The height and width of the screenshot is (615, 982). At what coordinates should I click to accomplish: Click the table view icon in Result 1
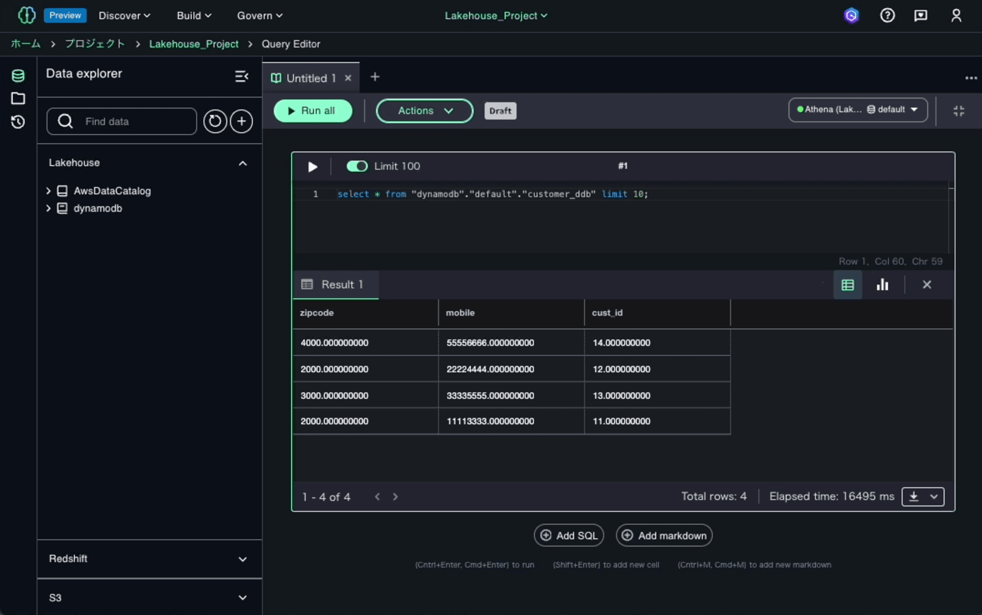[x=848, y=284]
